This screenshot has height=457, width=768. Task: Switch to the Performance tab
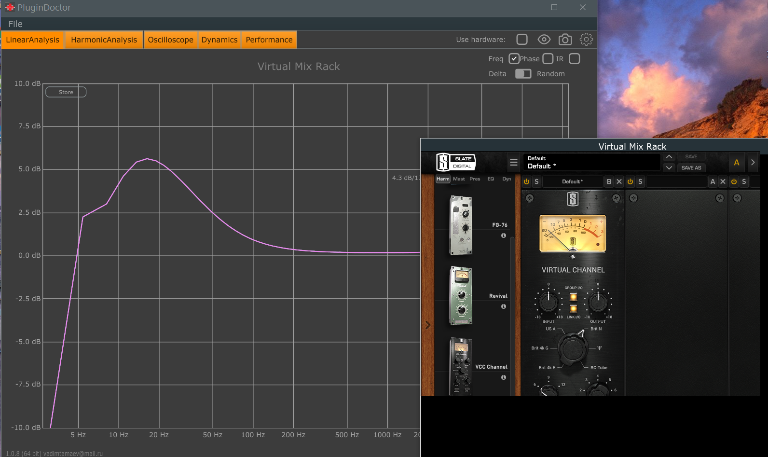pos(269,40)
